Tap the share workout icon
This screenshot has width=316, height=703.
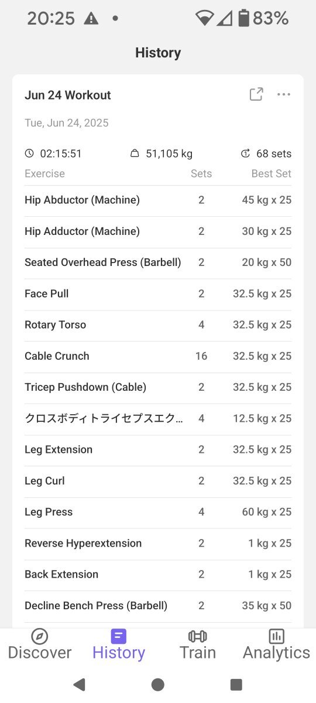pyautogui.click(x=256, y=94)
